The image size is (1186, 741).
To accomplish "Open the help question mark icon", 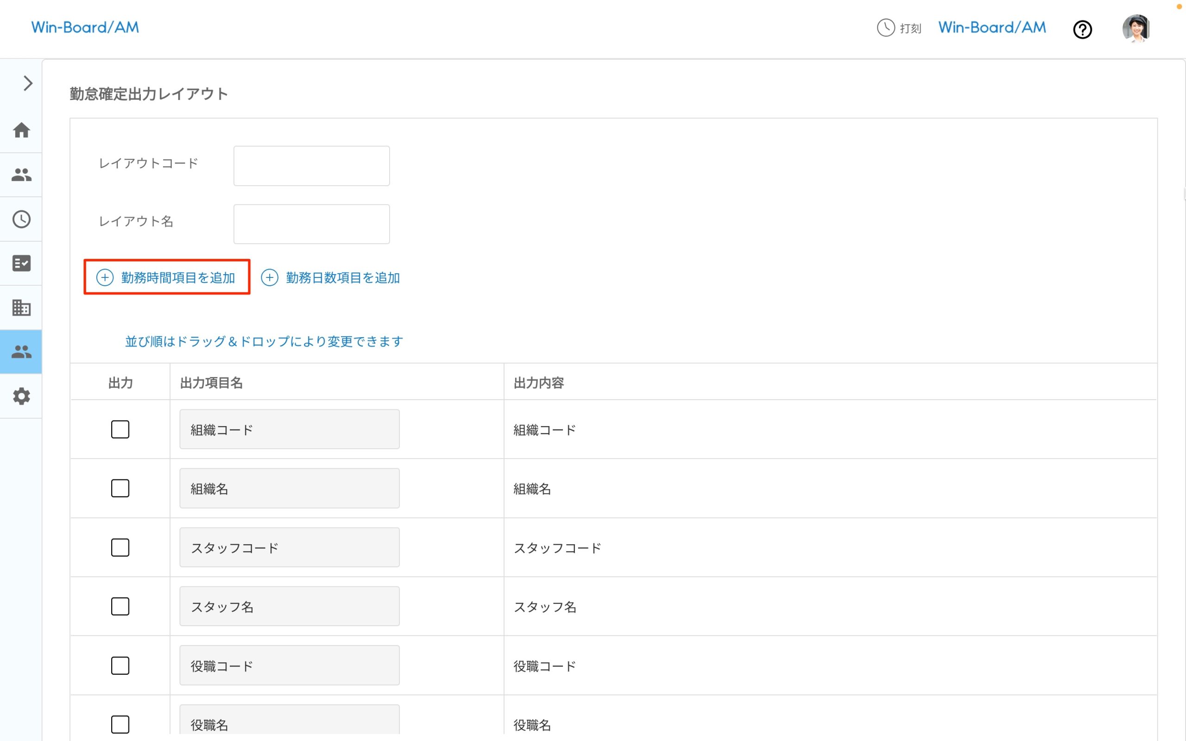I will (x=1083, y=29).
